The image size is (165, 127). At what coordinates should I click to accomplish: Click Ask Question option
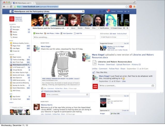pyautogui.click(x=67, y=33)
